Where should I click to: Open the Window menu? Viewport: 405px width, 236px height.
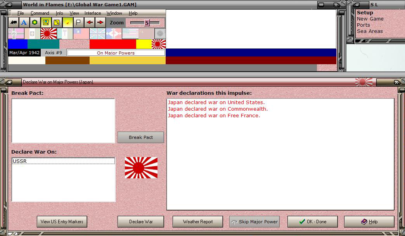click(114, 13)
